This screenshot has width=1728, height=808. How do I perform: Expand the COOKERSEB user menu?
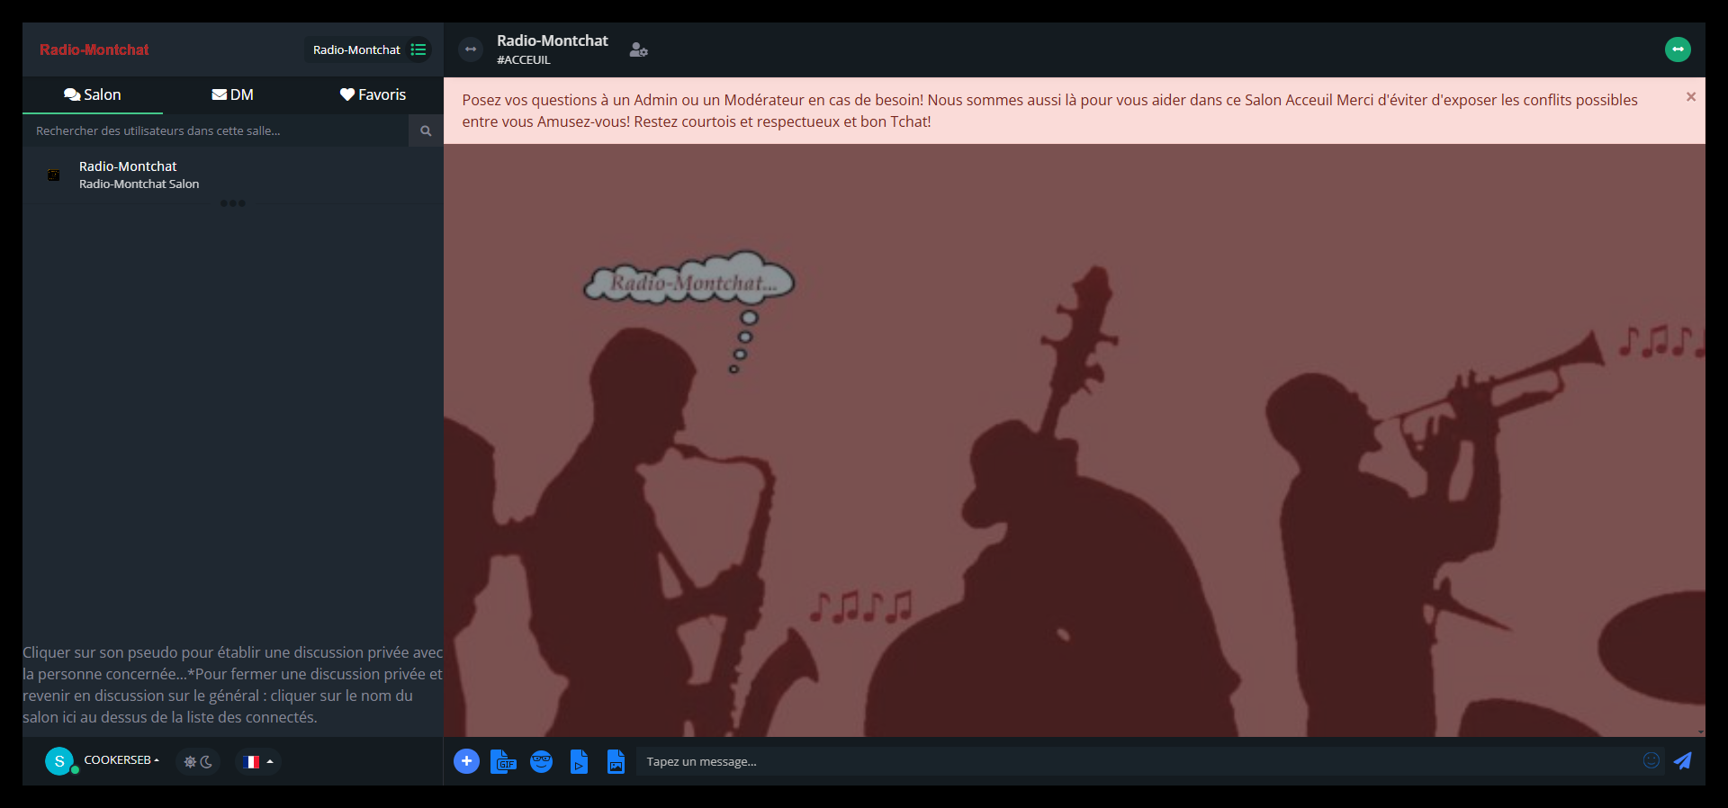(x=121, y=761)
